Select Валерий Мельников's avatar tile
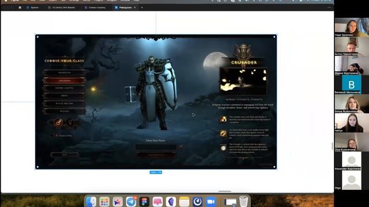369x207 pixels. pyautogui.click(x=352, y=85)
